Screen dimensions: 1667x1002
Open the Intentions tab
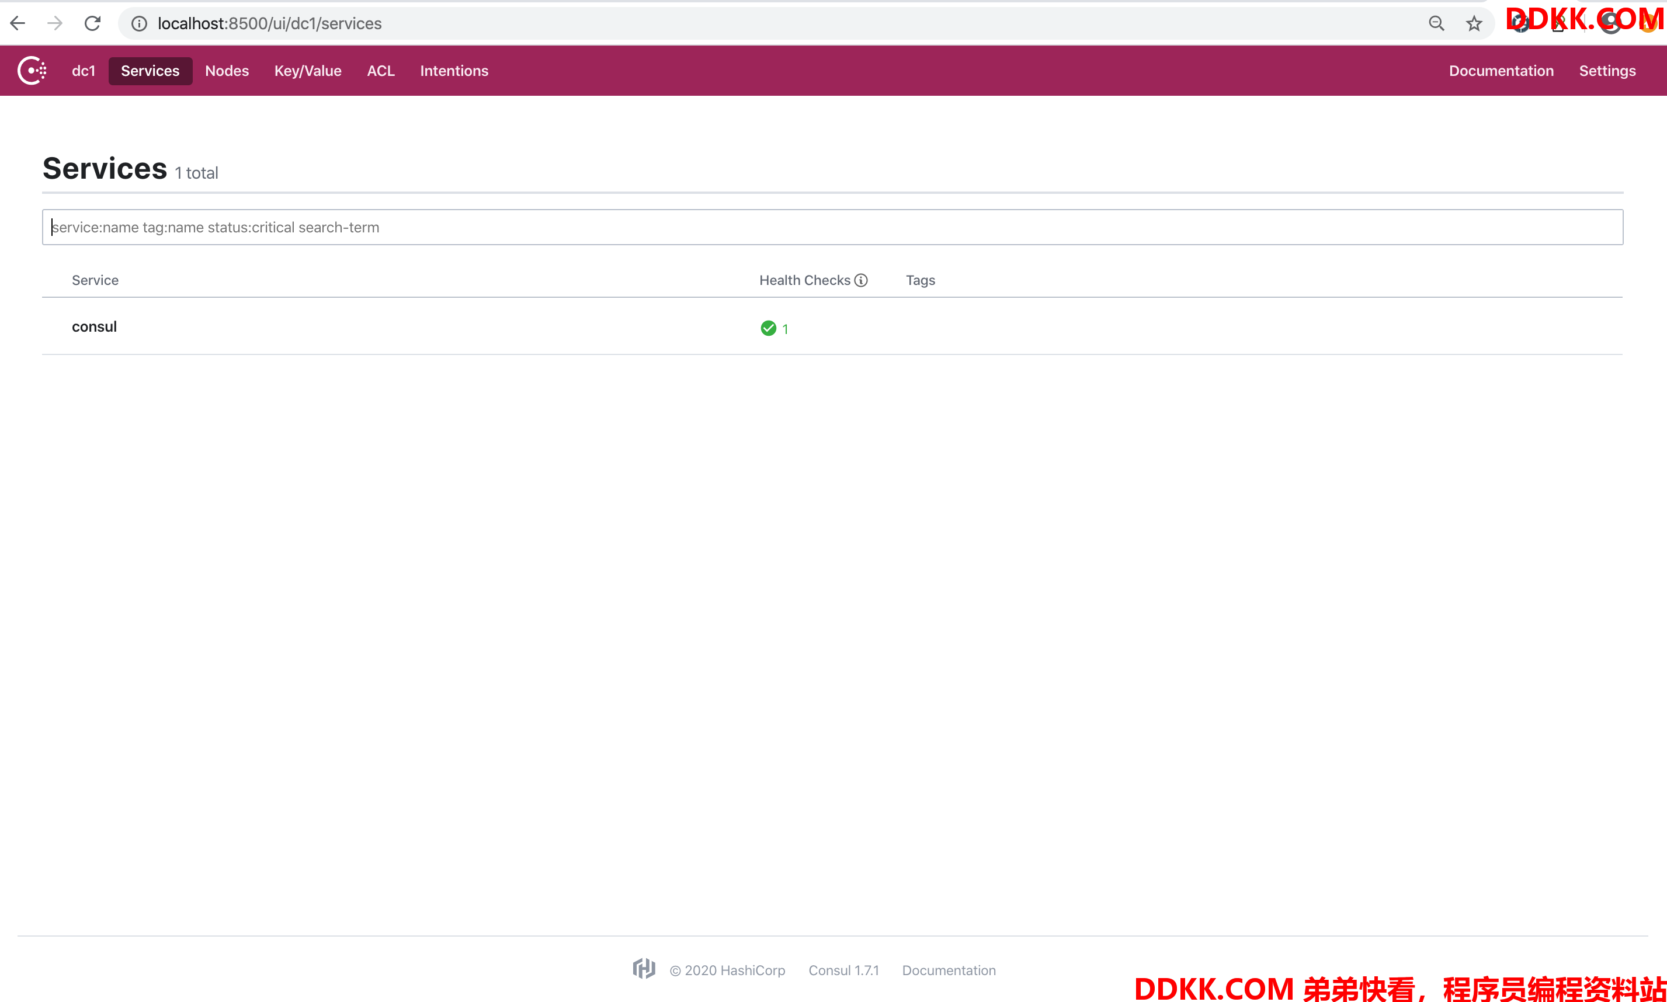[x=454, y=71]
